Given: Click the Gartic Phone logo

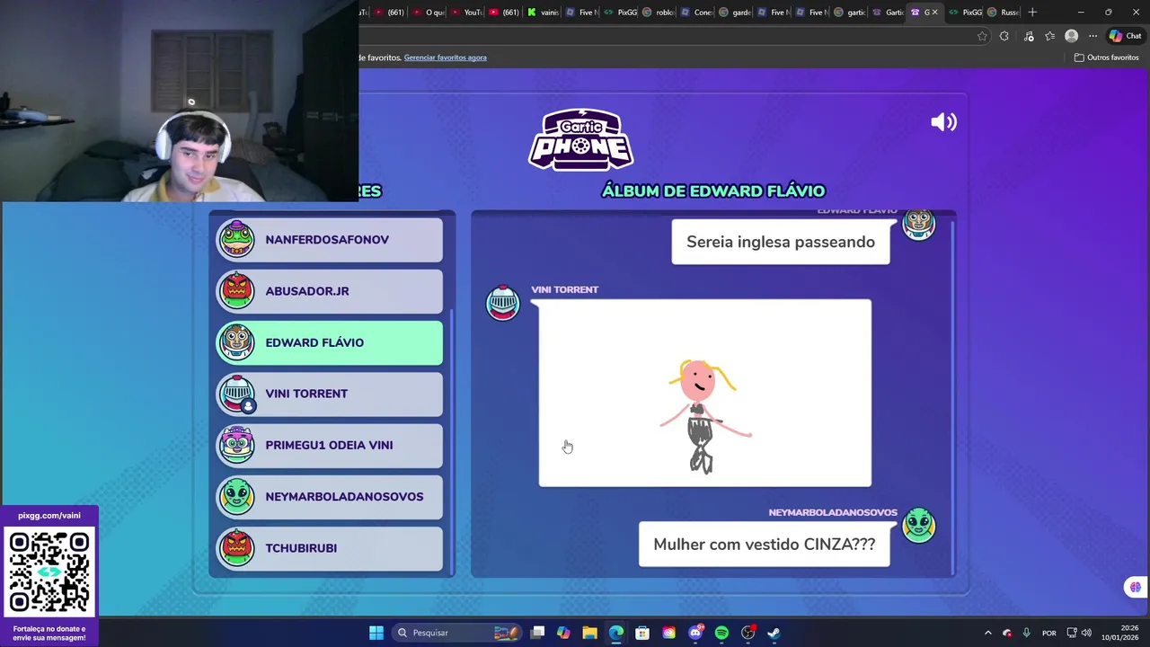Looking at the screenshot, I should pos(580,139).
